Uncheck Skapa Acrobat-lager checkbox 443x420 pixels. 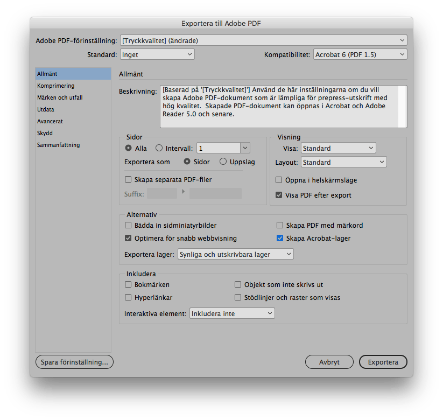click(x=280, y=238)
